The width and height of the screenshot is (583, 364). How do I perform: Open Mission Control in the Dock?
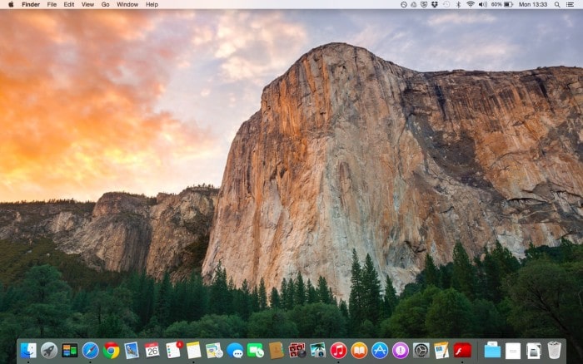[x=69, y=350]
